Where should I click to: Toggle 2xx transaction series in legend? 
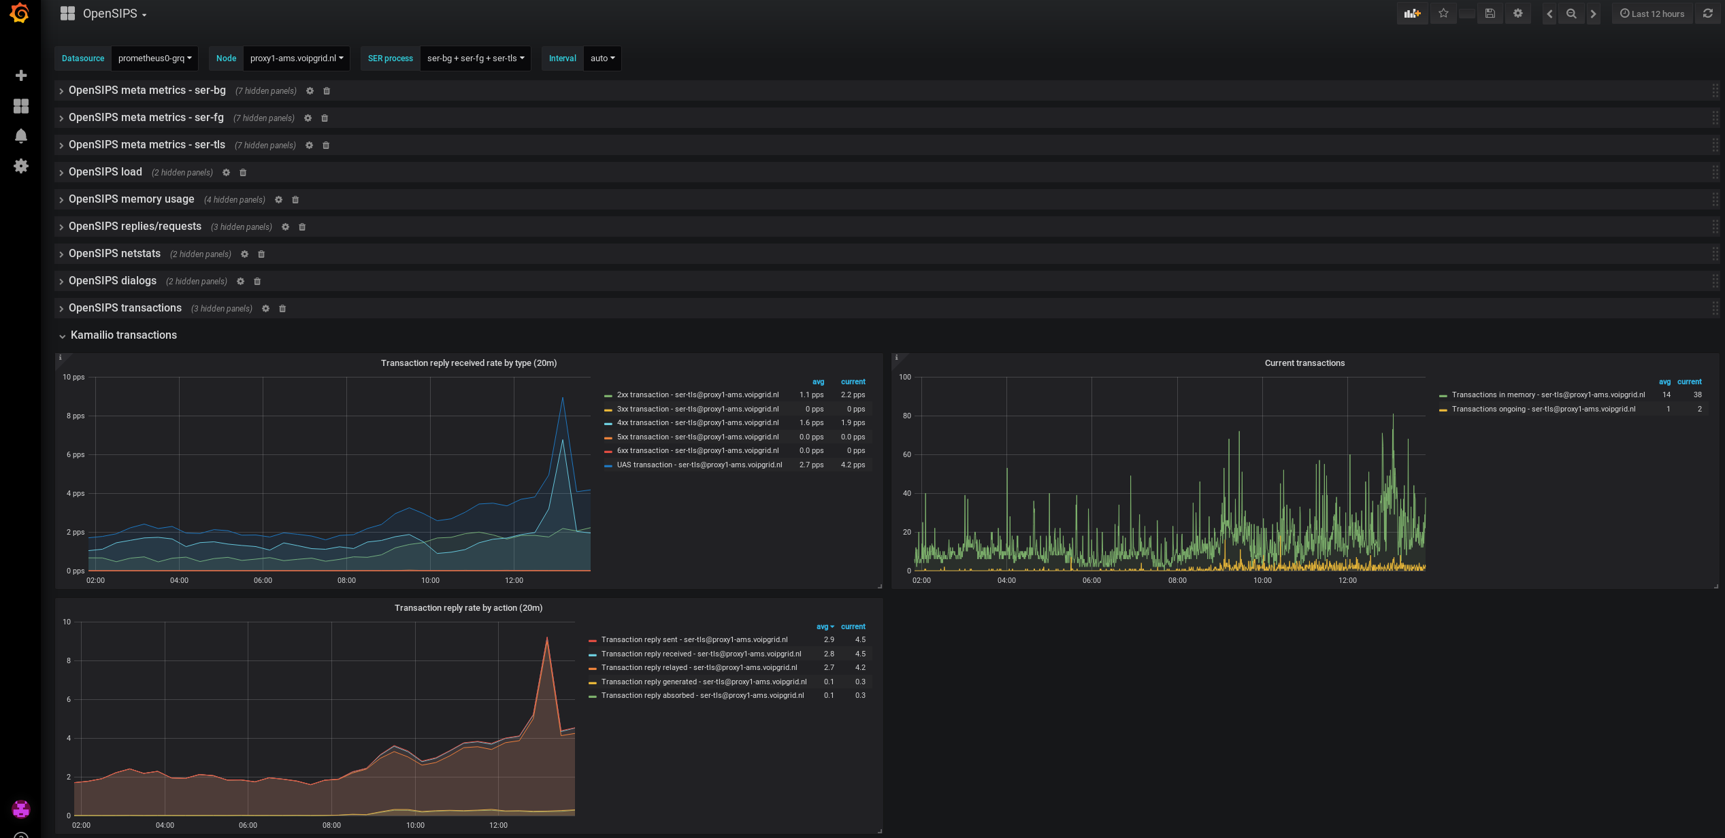point(697,395)
